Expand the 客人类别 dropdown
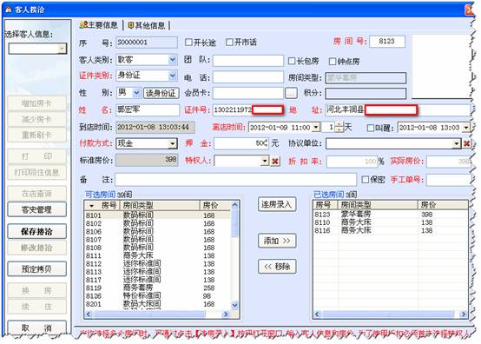The image size is (481, 344). [173, 60]
